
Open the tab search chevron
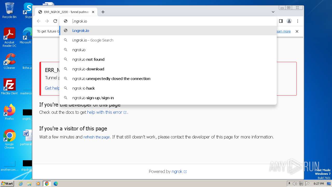coord(273,12)
